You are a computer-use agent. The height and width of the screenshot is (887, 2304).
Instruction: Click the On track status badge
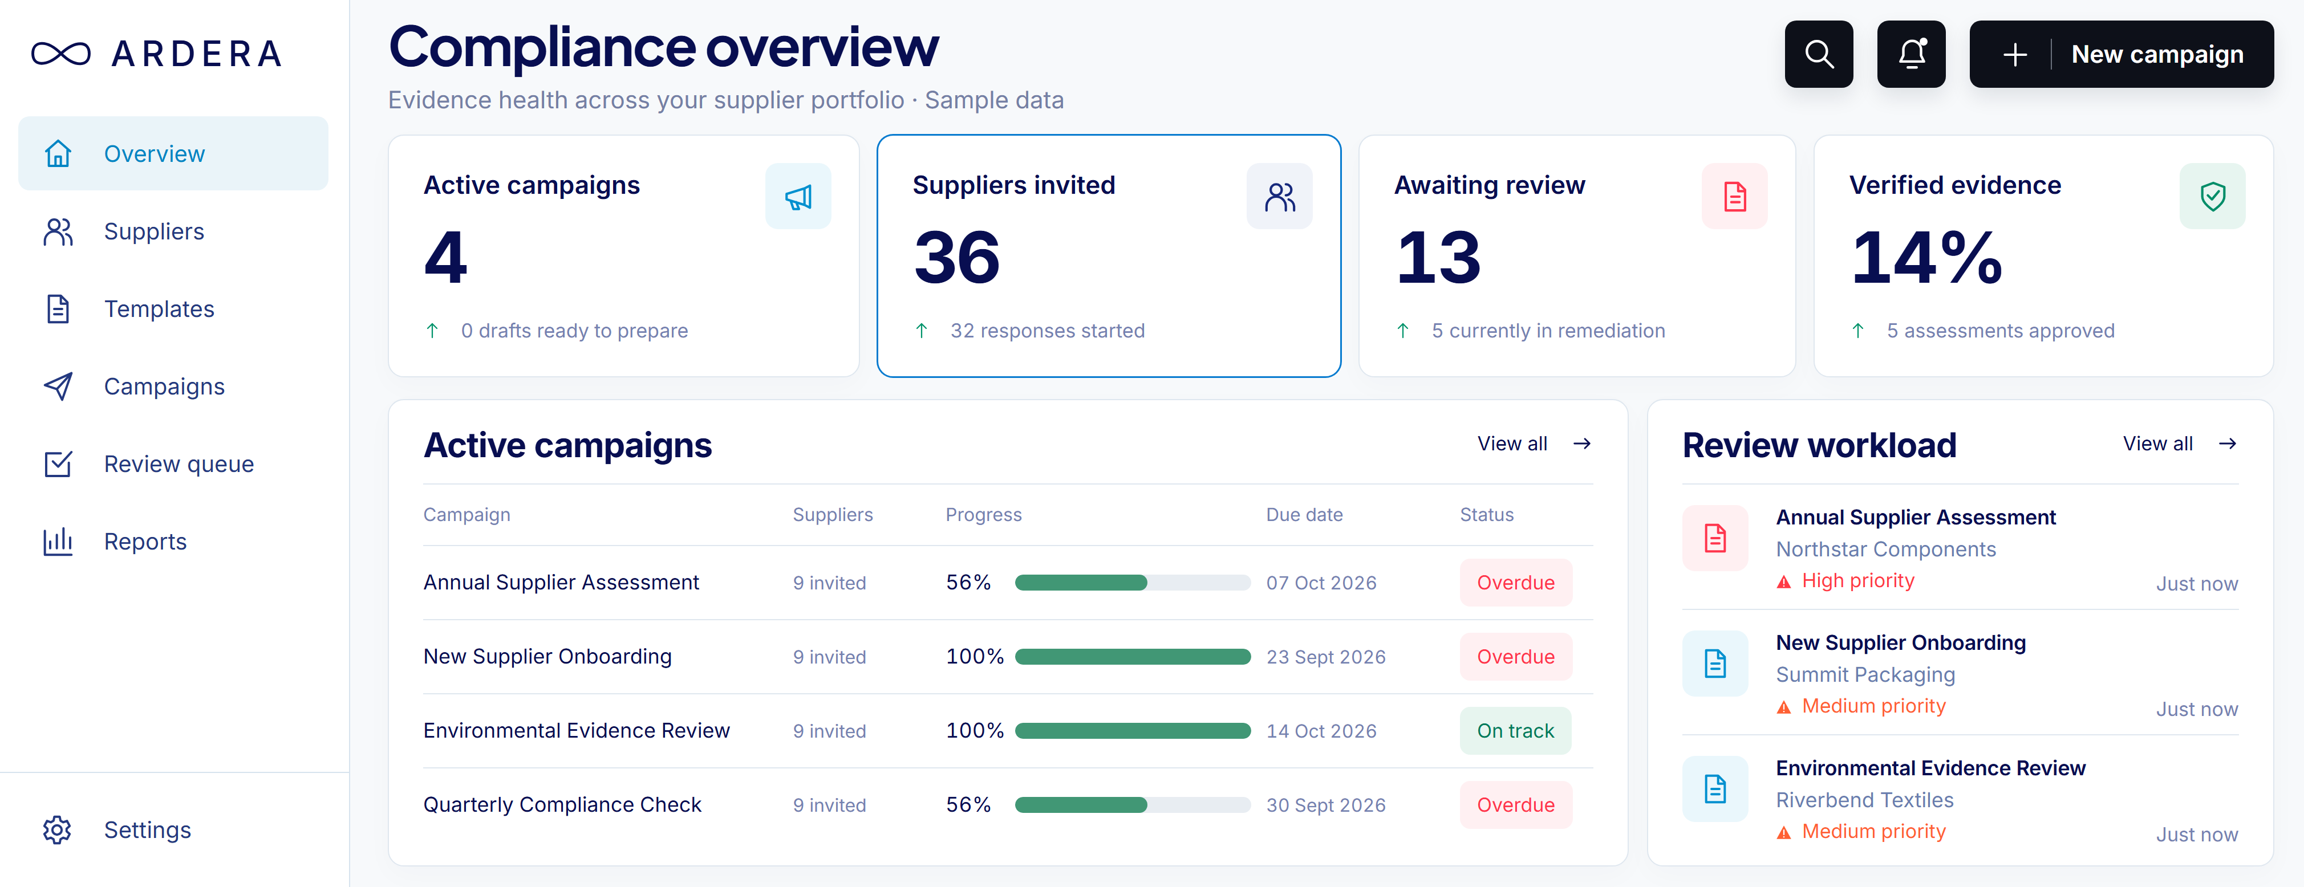1515,731
